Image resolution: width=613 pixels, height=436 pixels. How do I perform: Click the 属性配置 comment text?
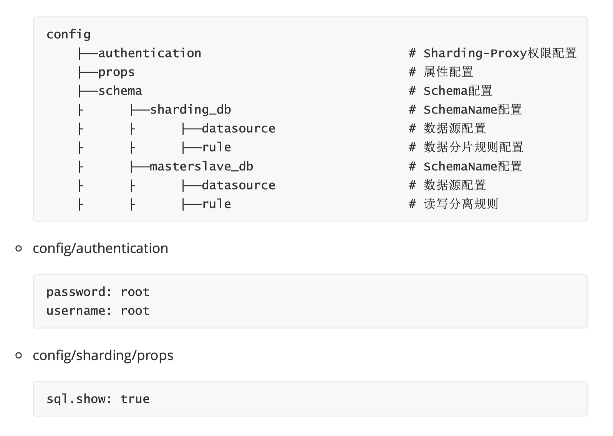point(448,72)
